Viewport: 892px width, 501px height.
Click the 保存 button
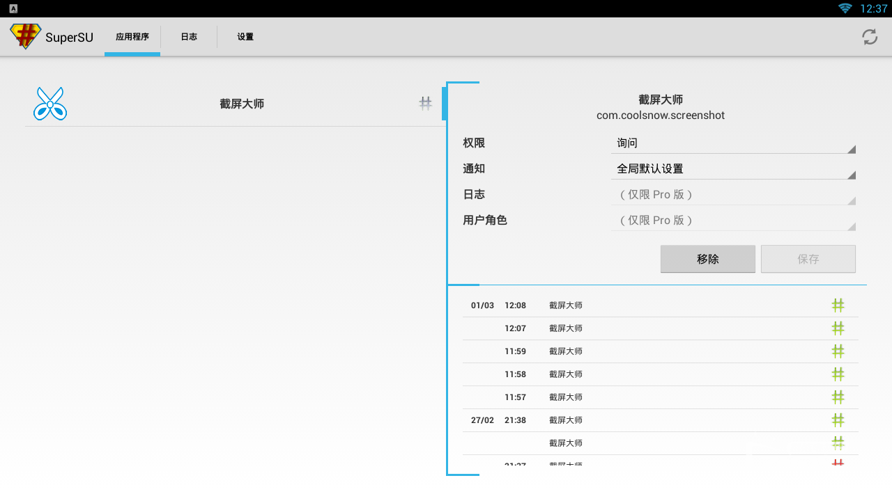tap(808, 259)
